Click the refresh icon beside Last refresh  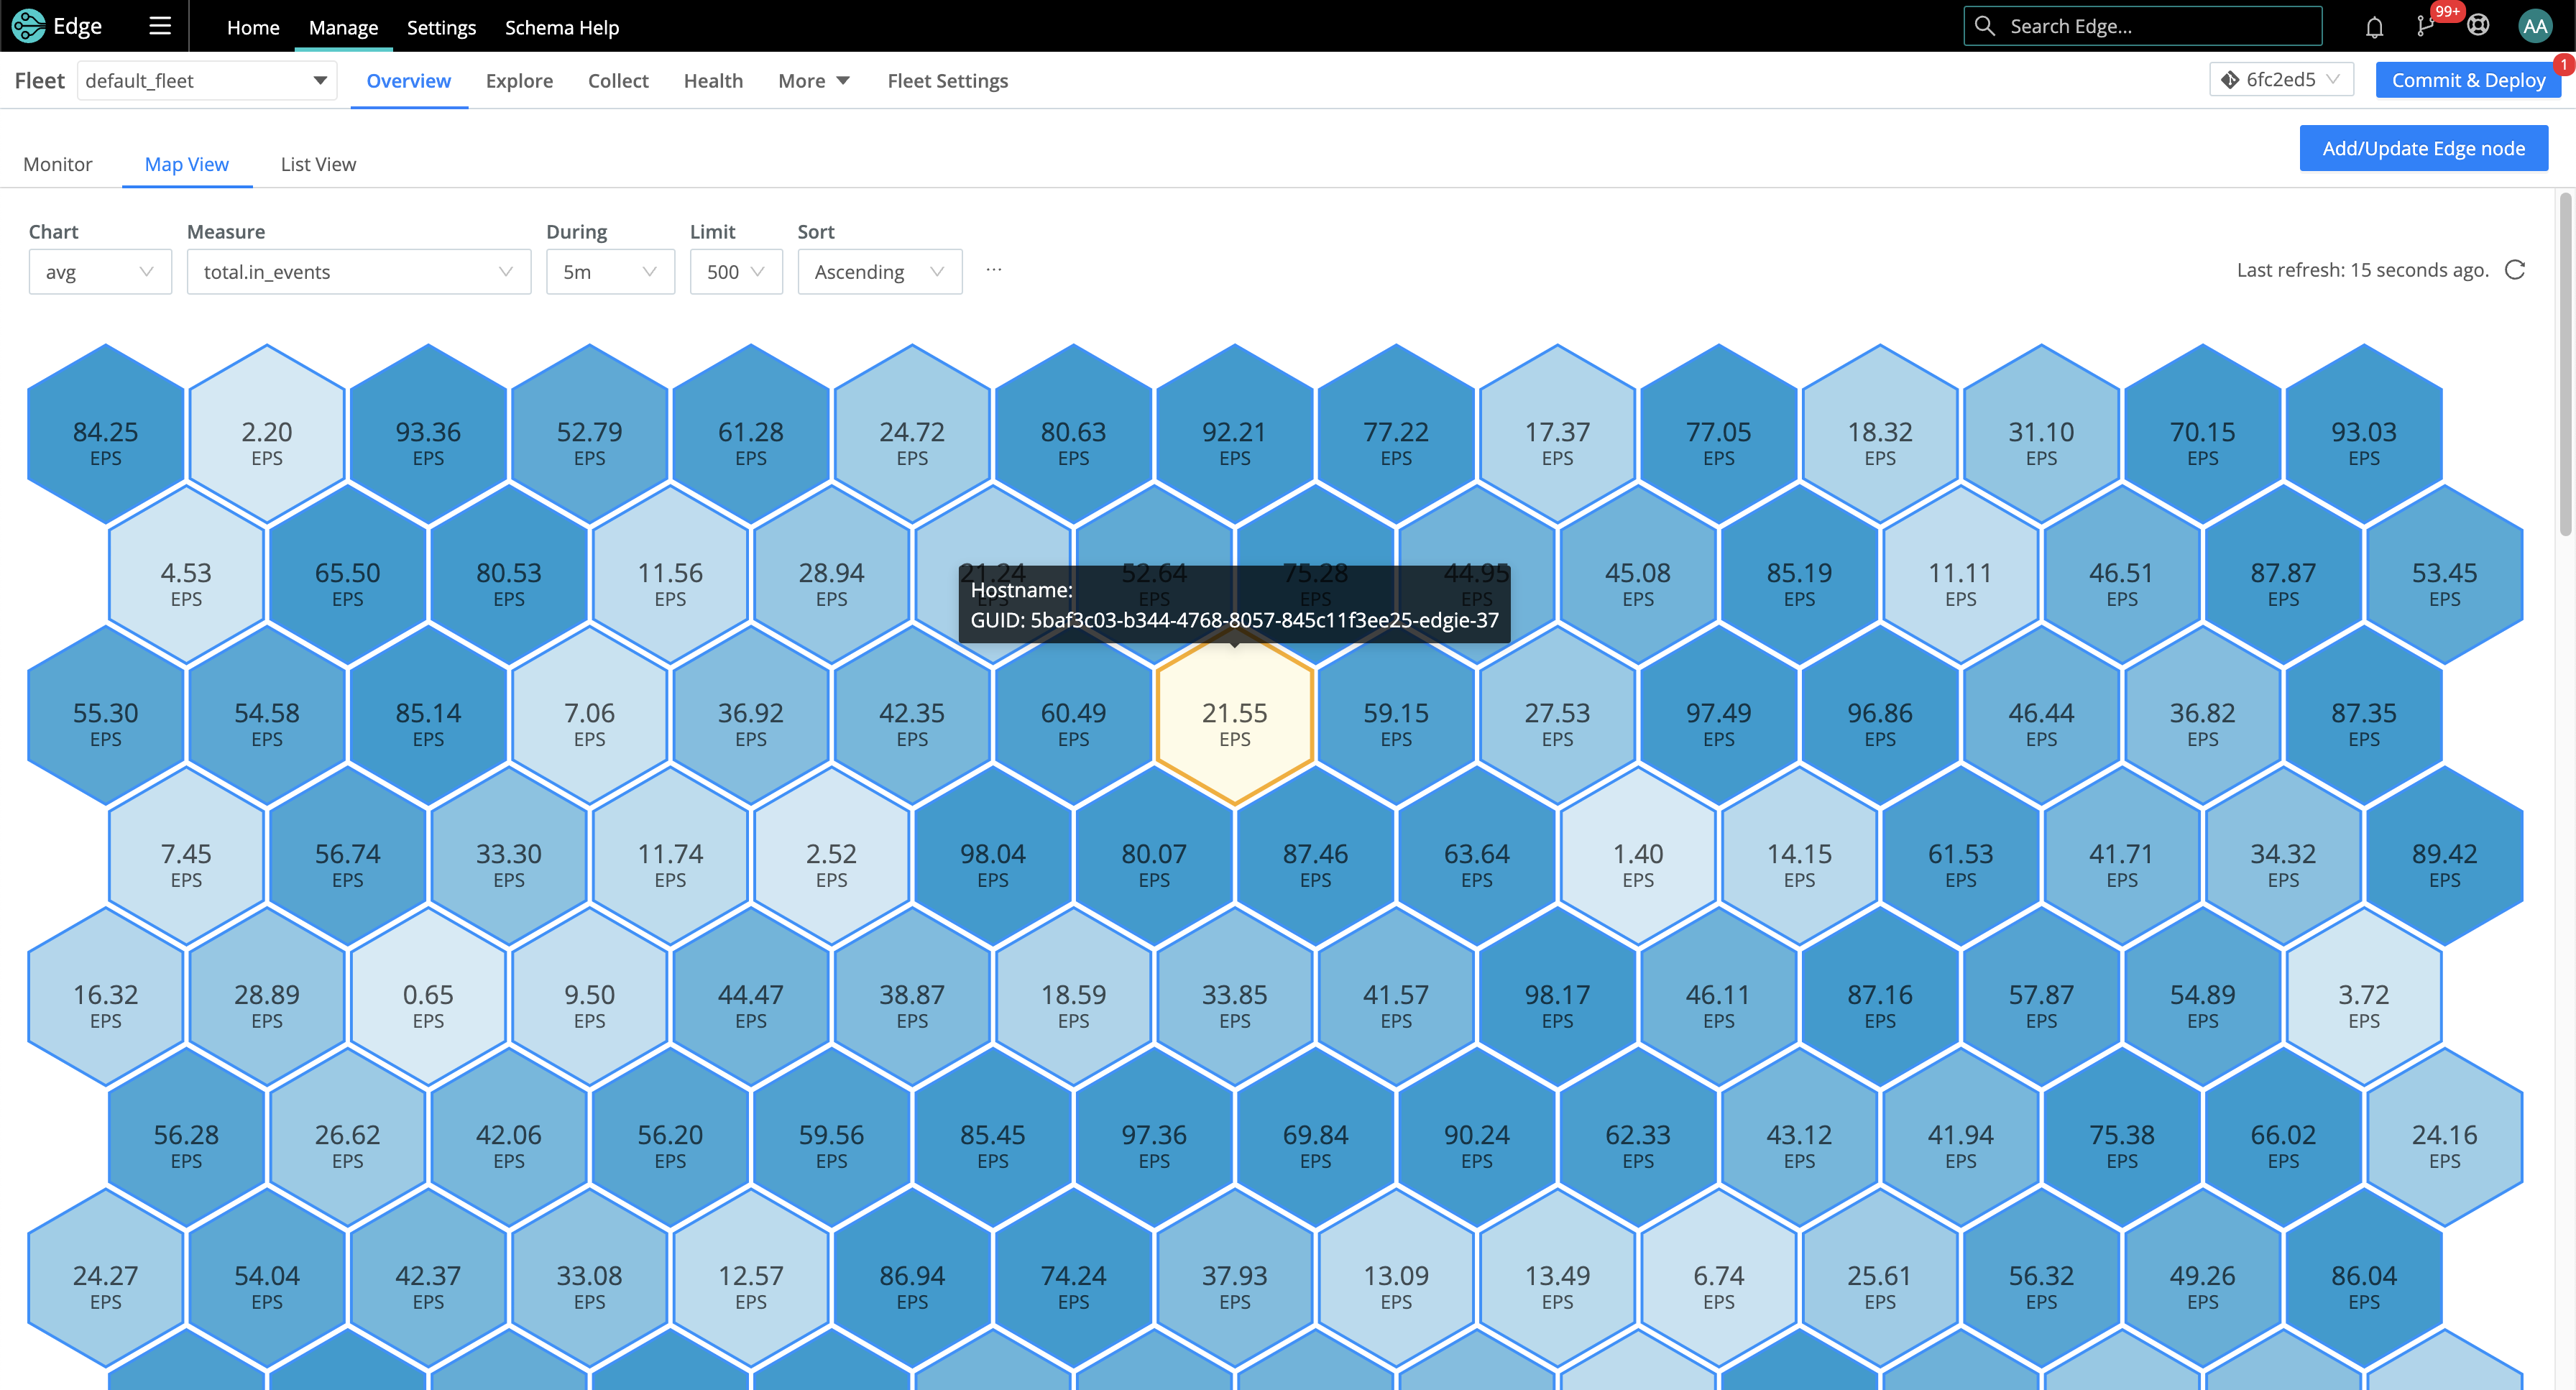pyautogui.click(x=2515, y=270)
